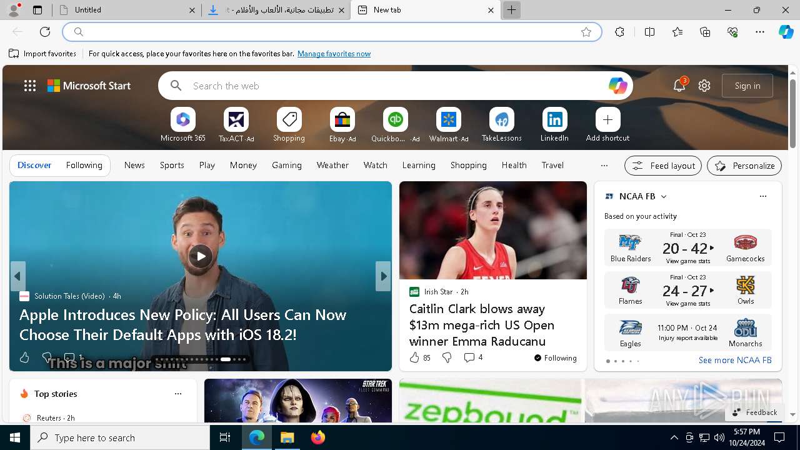The height and width of the screenshot is (450, 800).
Task: Open NCAA FB card options ellipsis
Action: (x=762, y=196)
